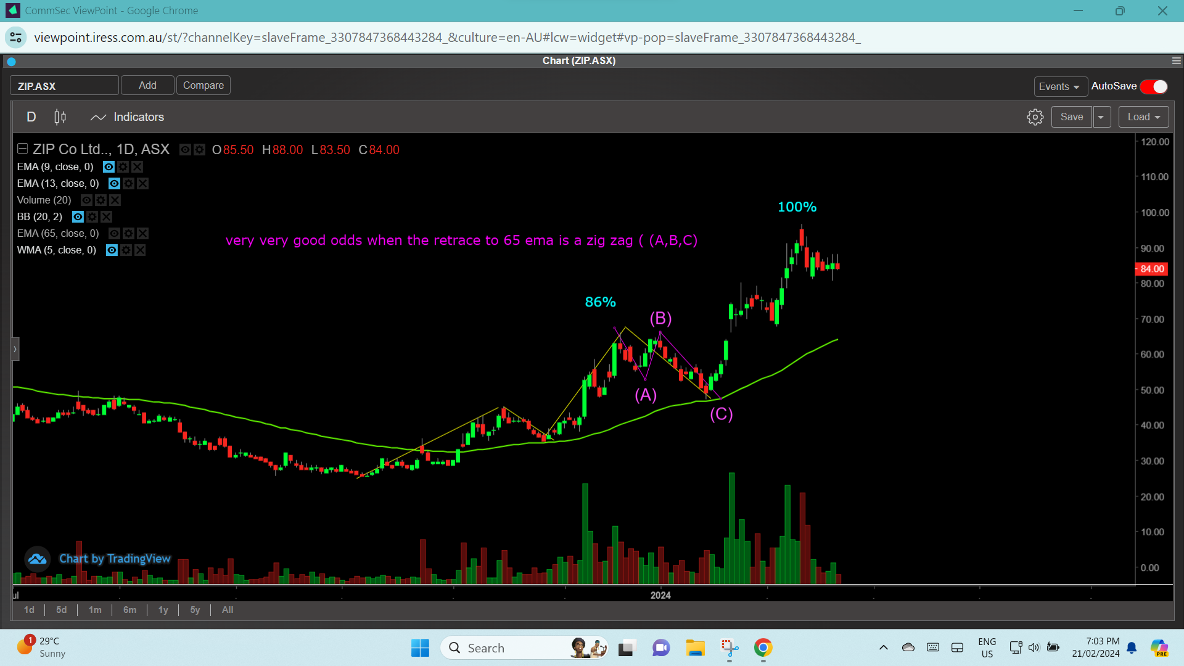Open settings for ZIP Co Ltd series
This screenshot has width=1184, height=666.
click(x=199, y=150)
